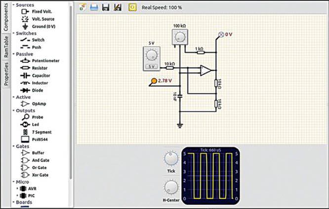Click the Open circuit toolbar icon
Screen dimensions: 329x209
(94, 7)
